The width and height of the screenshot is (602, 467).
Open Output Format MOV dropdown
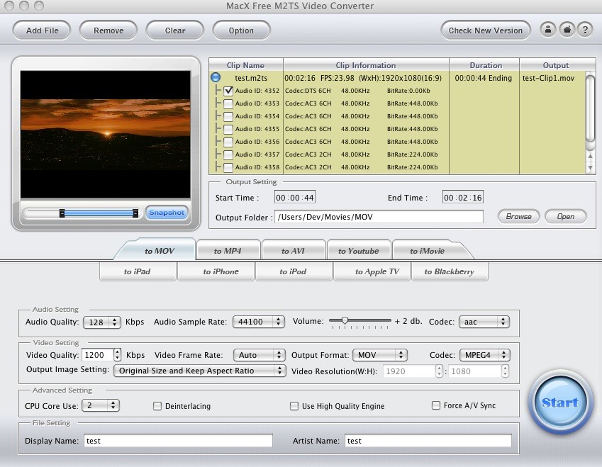[x=380, y=355]
